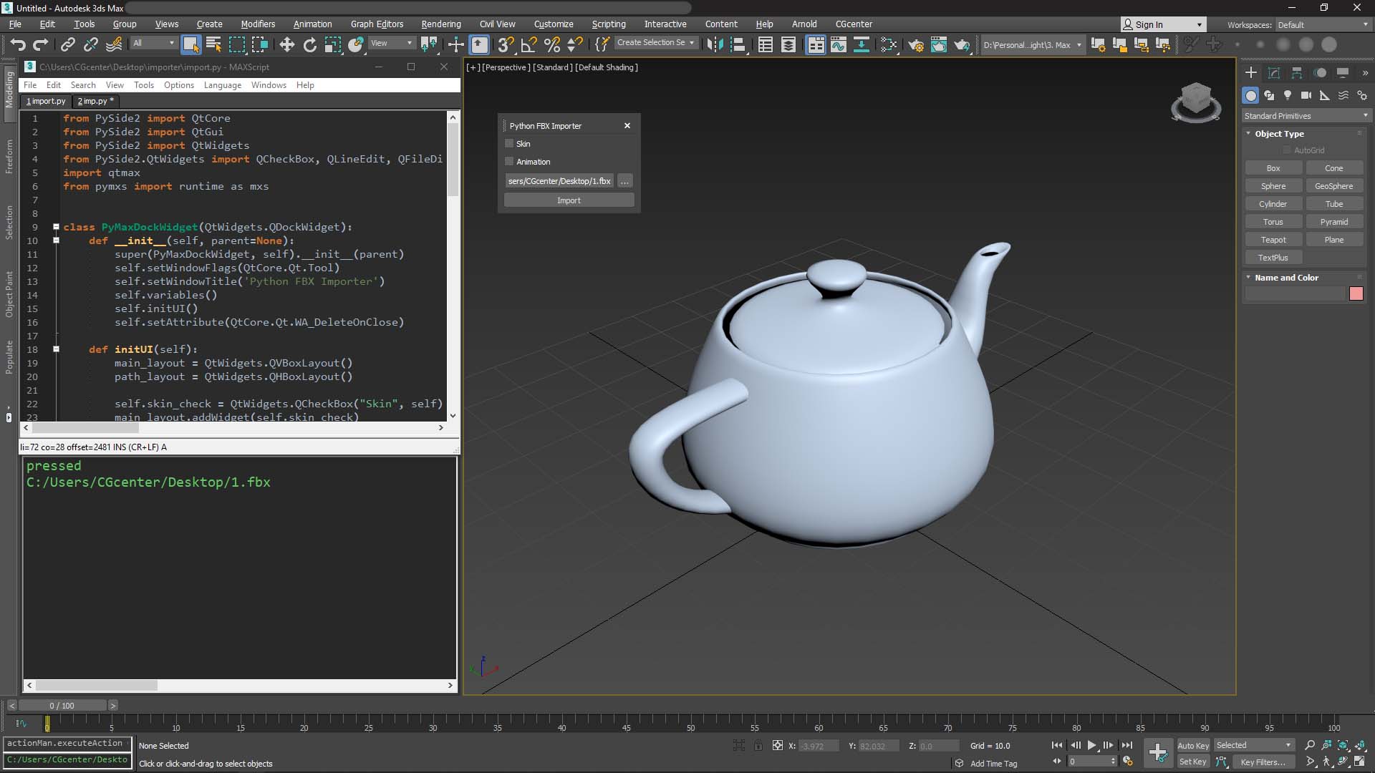
Task: Click the object color swatch
Action: pos(1356,293)
